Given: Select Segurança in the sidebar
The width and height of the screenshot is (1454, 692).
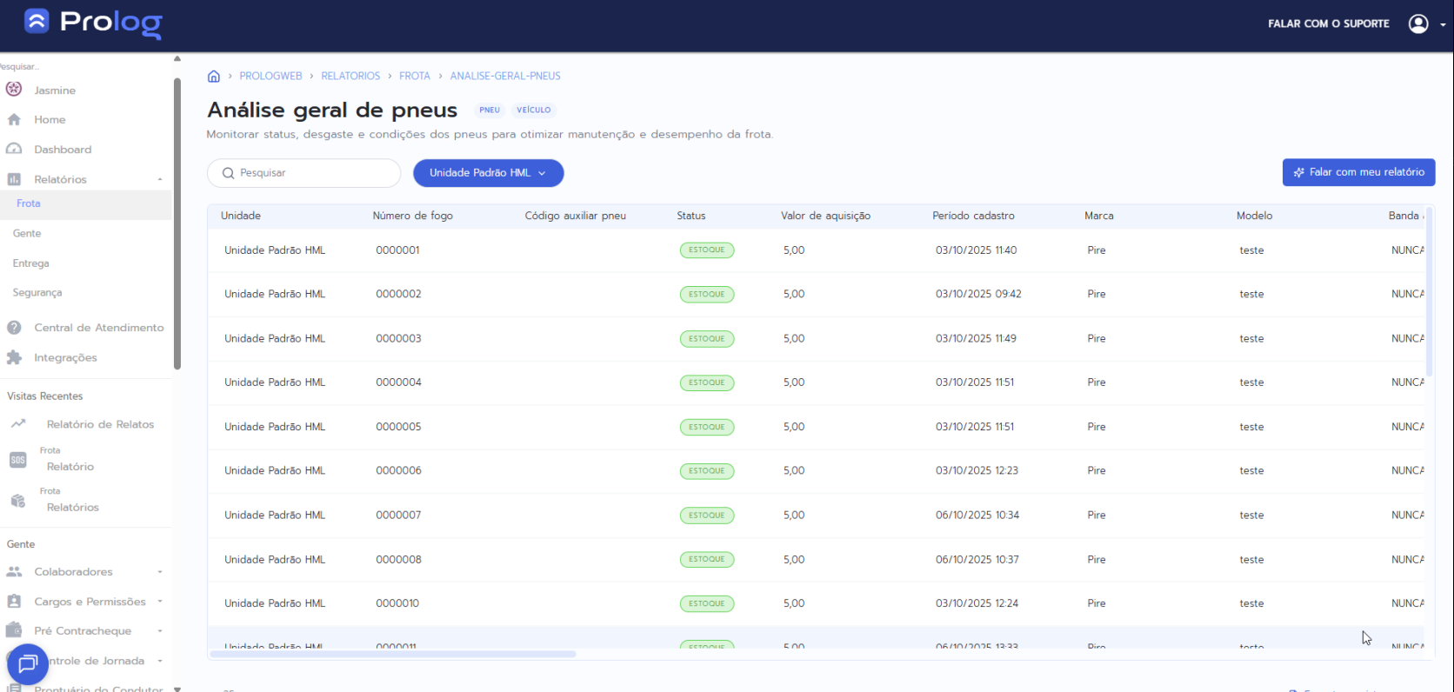Looking at the screenshot, I should (x=37, y=293).
